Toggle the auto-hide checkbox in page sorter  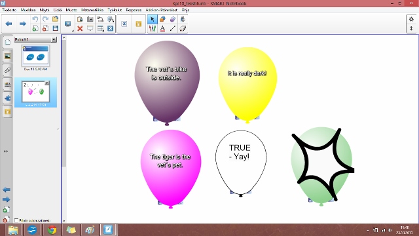[16, 220]
